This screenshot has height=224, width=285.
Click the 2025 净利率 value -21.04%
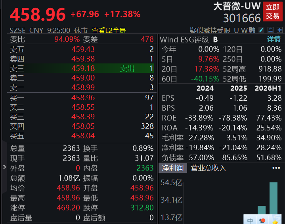click(233, 147)
